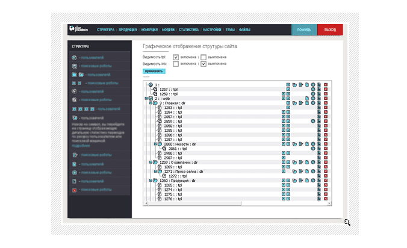The width and height of the screenshot is (407, 248).
Task: Collapse the 2 web tree node
Action: 146,98
